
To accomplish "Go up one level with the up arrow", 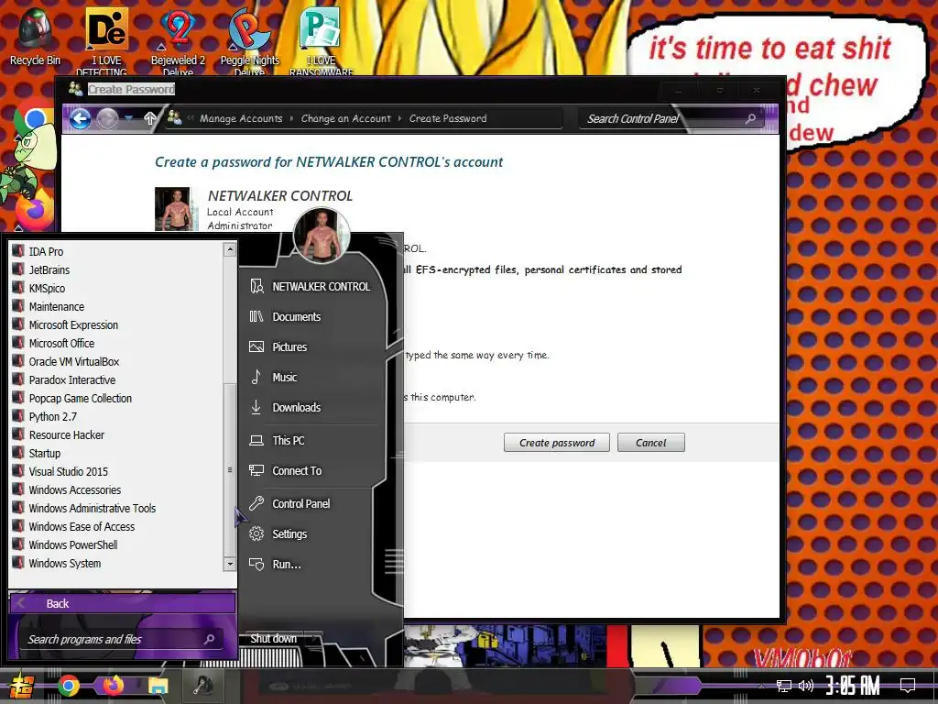I will pos(150,118).
